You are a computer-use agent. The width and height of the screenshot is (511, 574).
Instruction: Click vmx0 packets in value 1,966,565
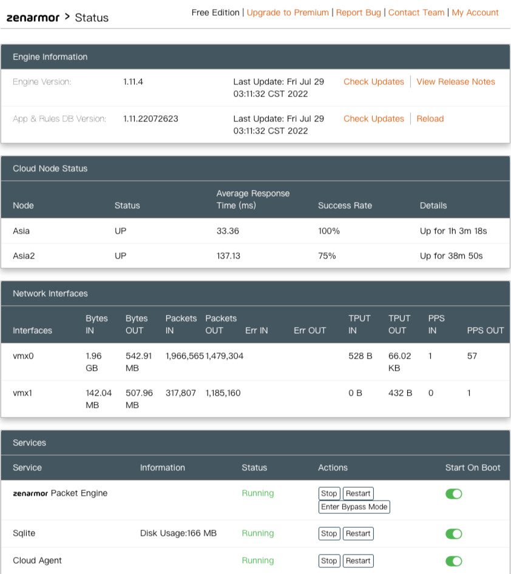point(184,356)
